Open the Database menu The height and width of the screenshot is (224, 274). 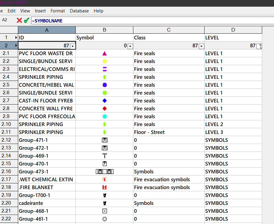(x=79, y=11)
